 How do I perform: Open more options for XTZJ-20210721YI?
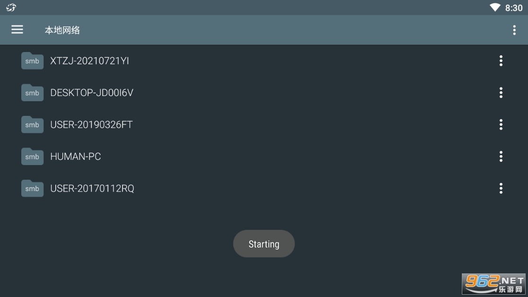tap(501, 61)
